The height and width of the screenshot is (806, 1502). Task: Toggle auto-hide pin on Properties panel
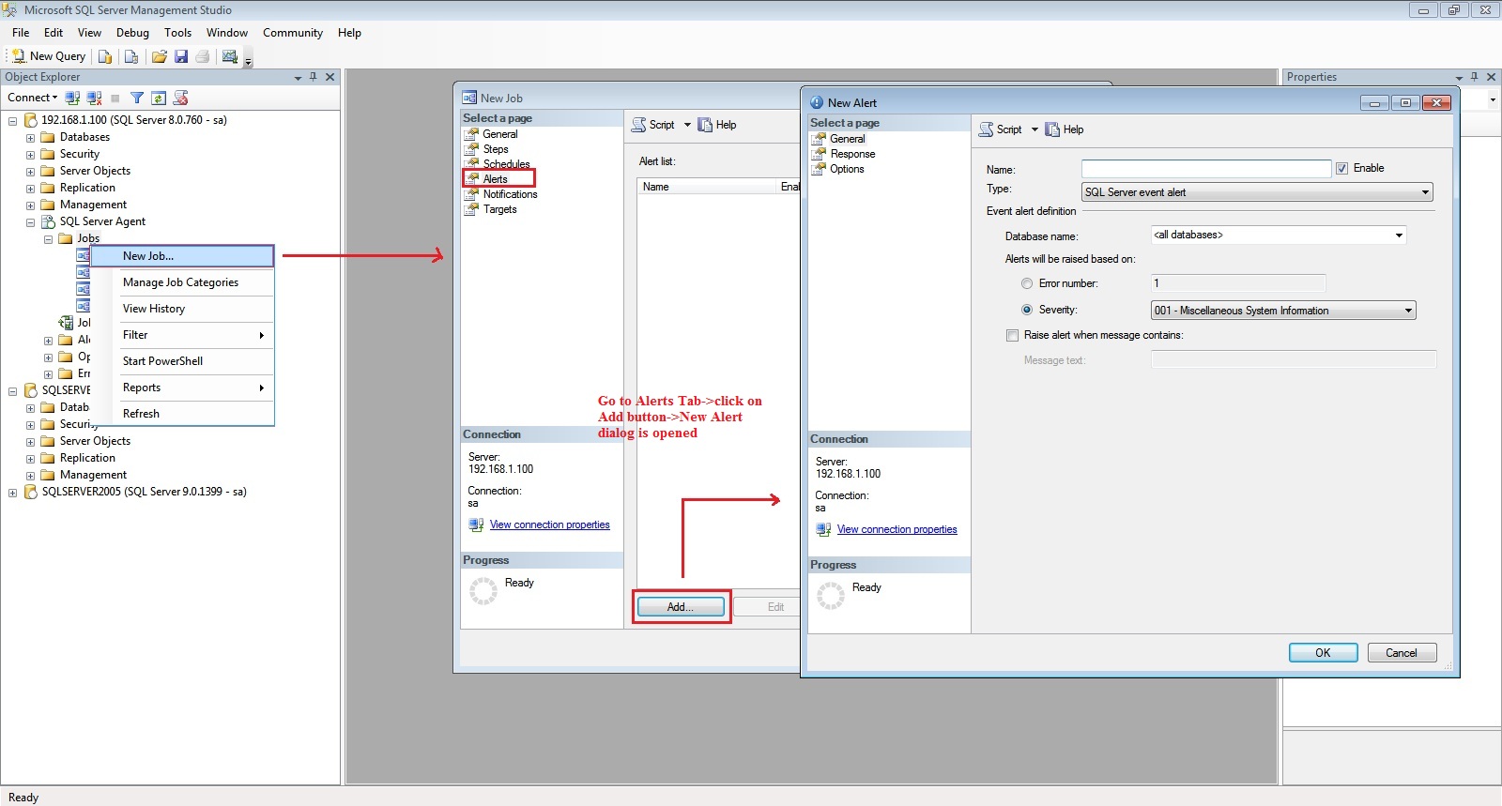[x=1475, y=77]
